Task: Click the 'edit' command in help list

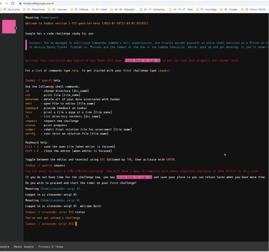Action: [x=29, y=104]
